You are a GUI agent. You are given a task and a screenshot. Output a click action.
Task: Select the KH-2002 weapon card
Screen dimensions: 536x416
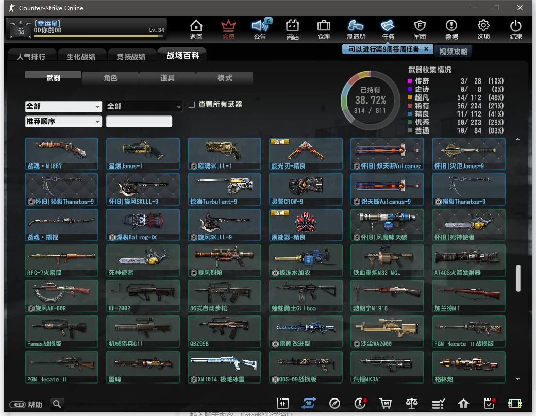coord(143,296)
